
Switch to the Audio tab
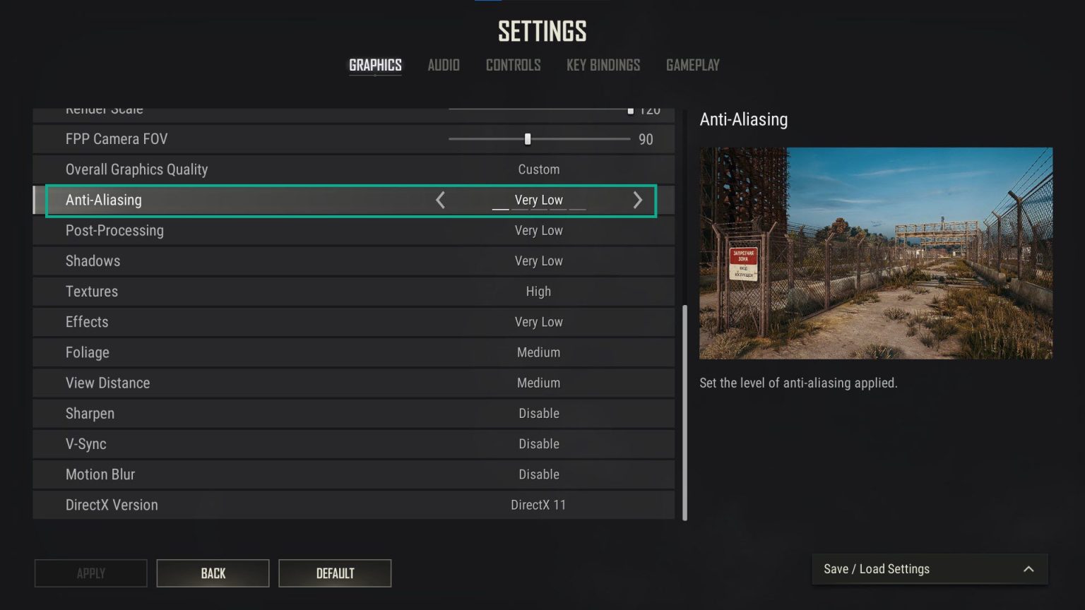[444, 65]
